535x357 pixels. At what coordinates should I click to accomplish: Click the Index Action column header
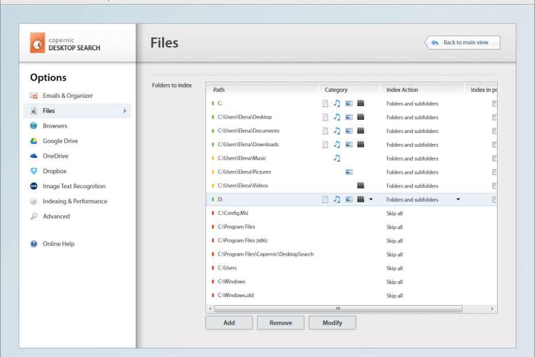coord(422,90)
